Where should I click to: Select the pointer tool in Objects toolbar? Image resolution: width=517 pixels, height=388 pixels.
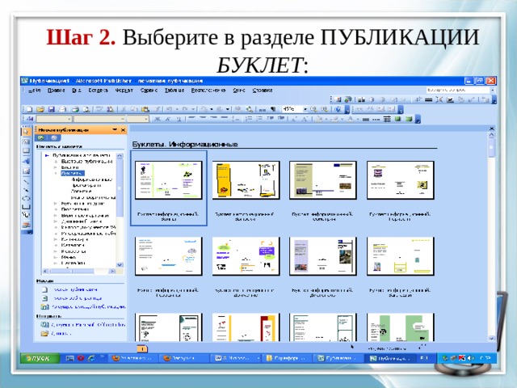(26, 132)
